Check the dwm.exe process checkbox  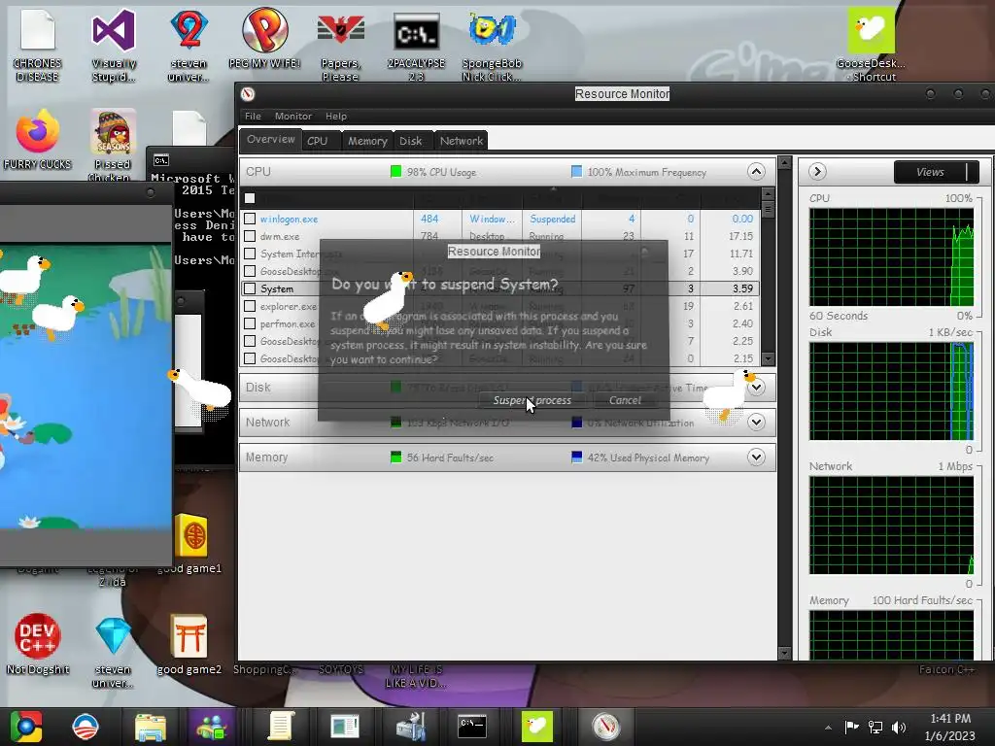coord(250,236)
